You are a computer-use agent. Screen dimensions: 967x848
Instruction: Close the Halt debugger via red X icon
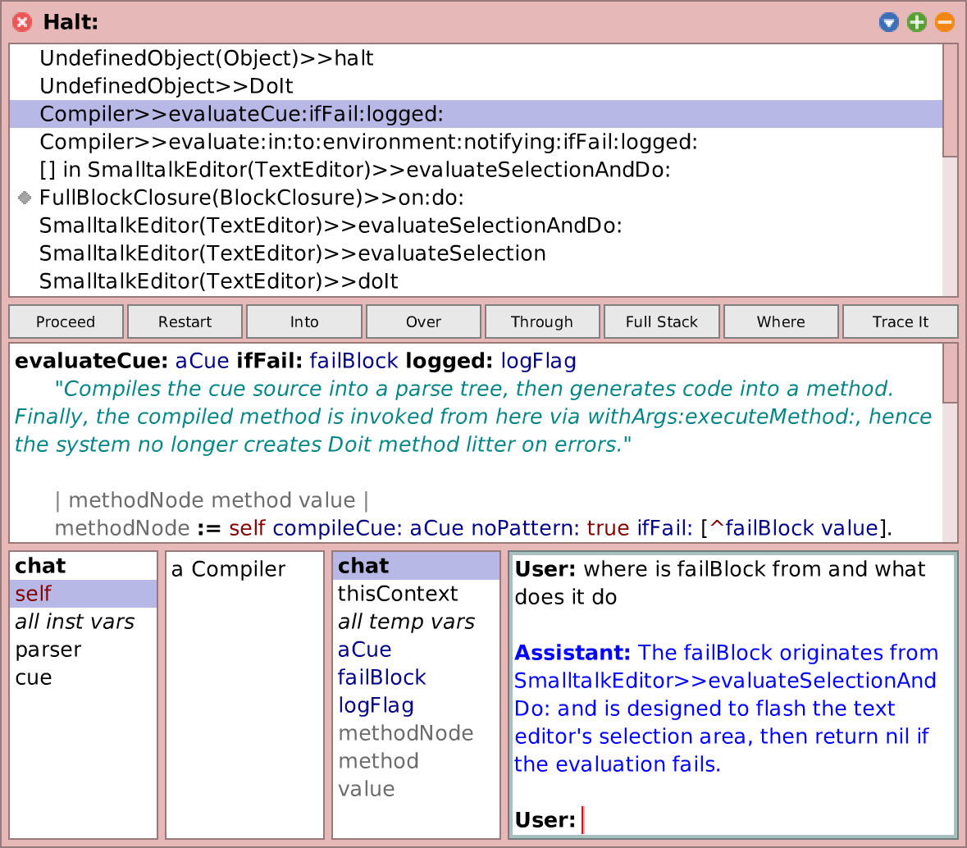click(x=21, y=22)
